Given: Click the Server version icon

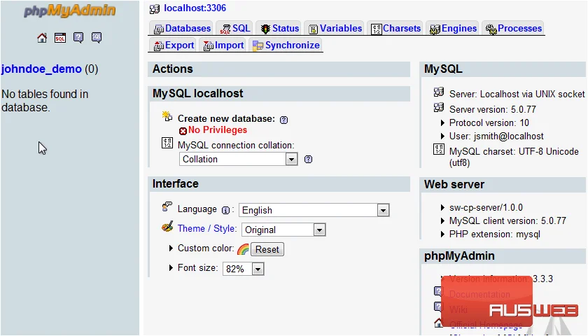Looking at the screenshot, I should (439, 108).
